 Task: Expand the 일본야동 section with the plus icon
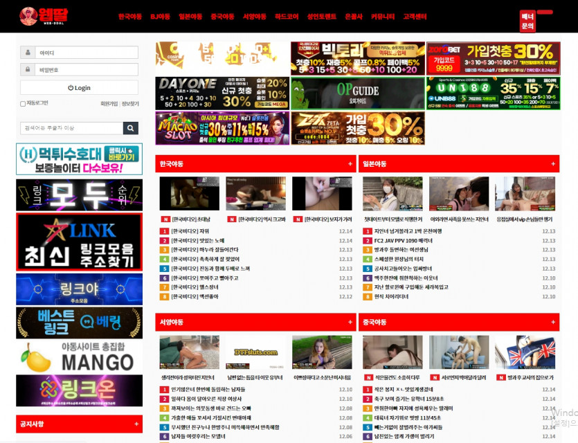pyautogui.click(x=552, y=164)
